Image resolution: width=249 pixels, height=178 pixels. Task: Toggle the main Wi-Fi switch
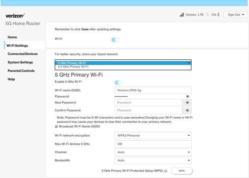(115, 40)
